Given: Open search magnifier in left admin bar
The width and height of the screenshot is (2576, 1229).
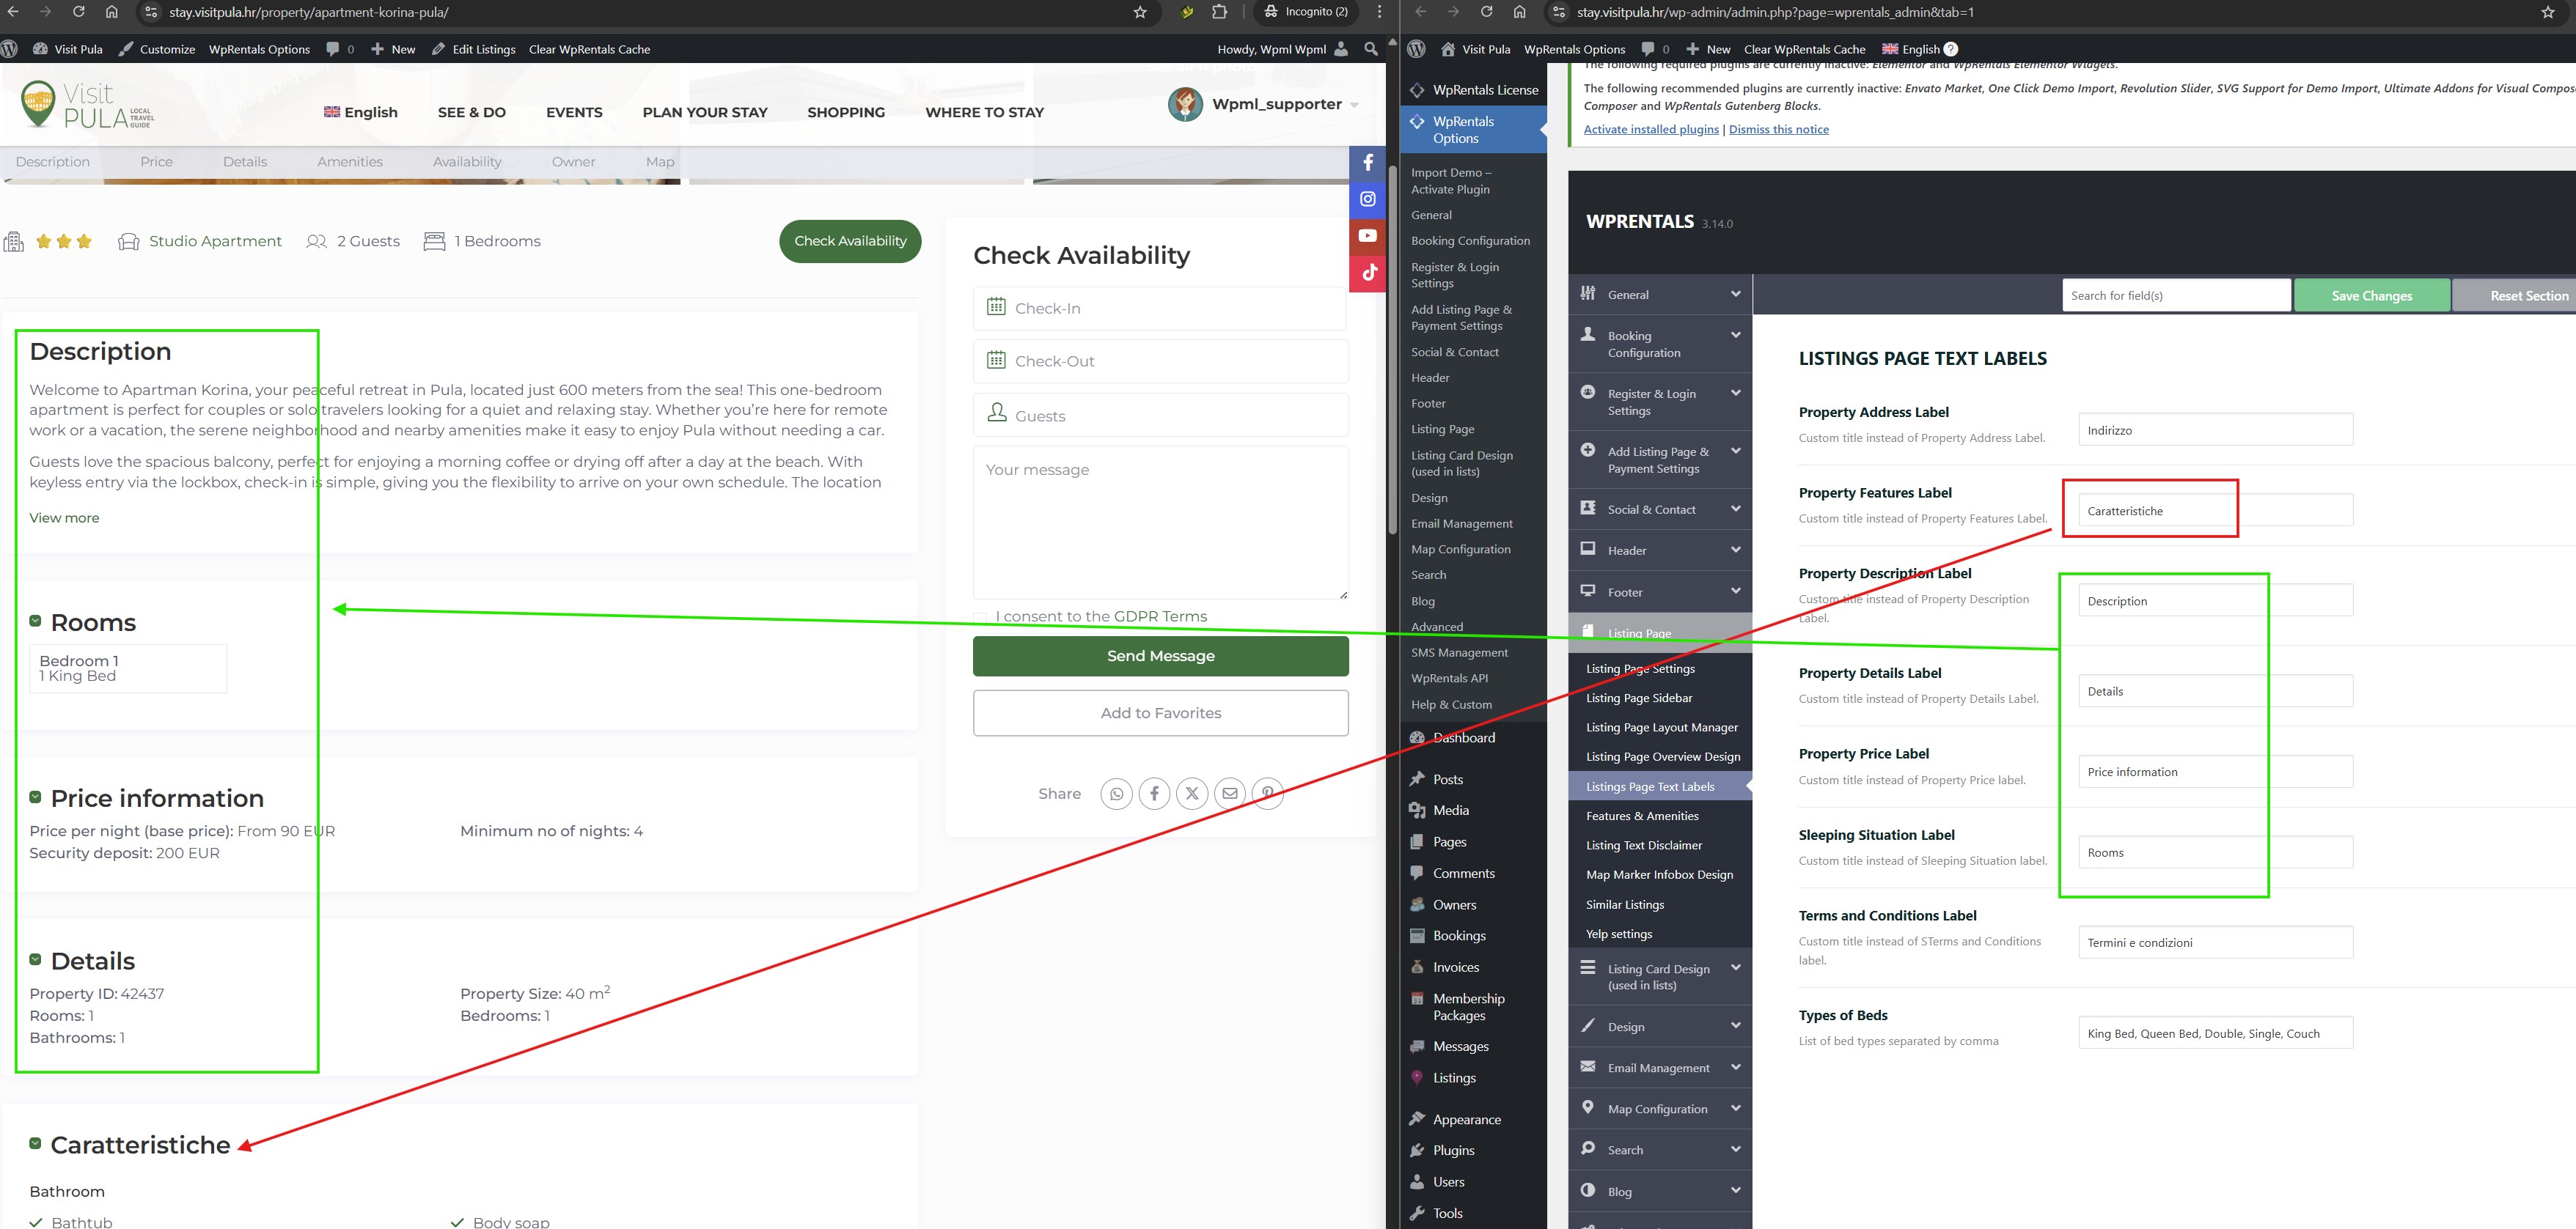Looking at the screenshot, I should click(x=1371, y=49).
